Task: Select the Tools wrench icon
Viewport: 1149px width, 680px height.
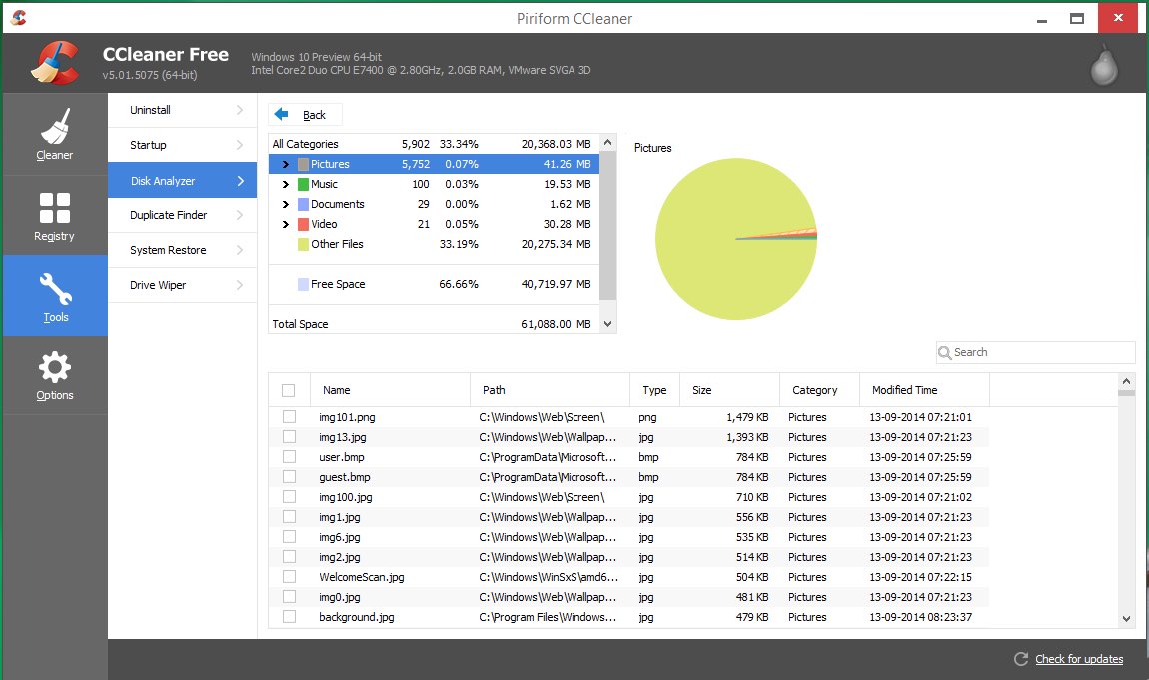Action: tap(55, 289)
